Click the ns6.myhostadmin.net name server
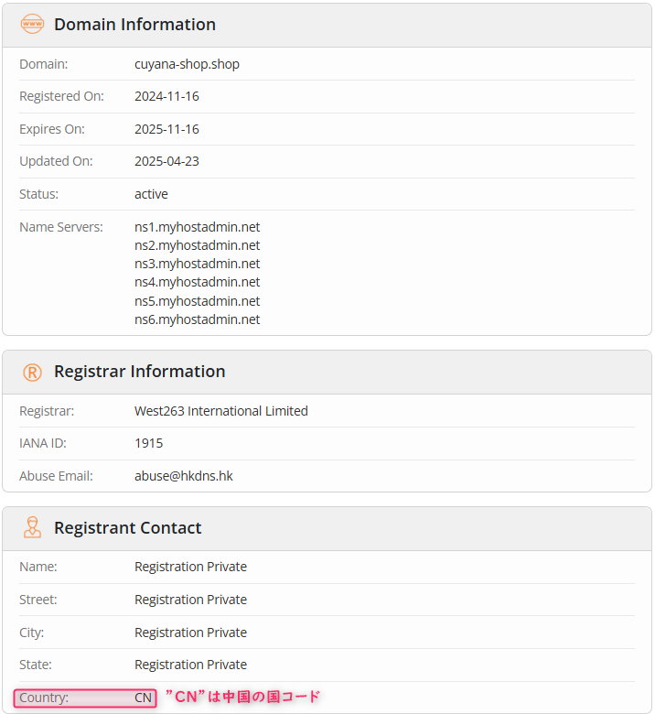The height and width of the screenshot is (714, 655). (197, 319)
